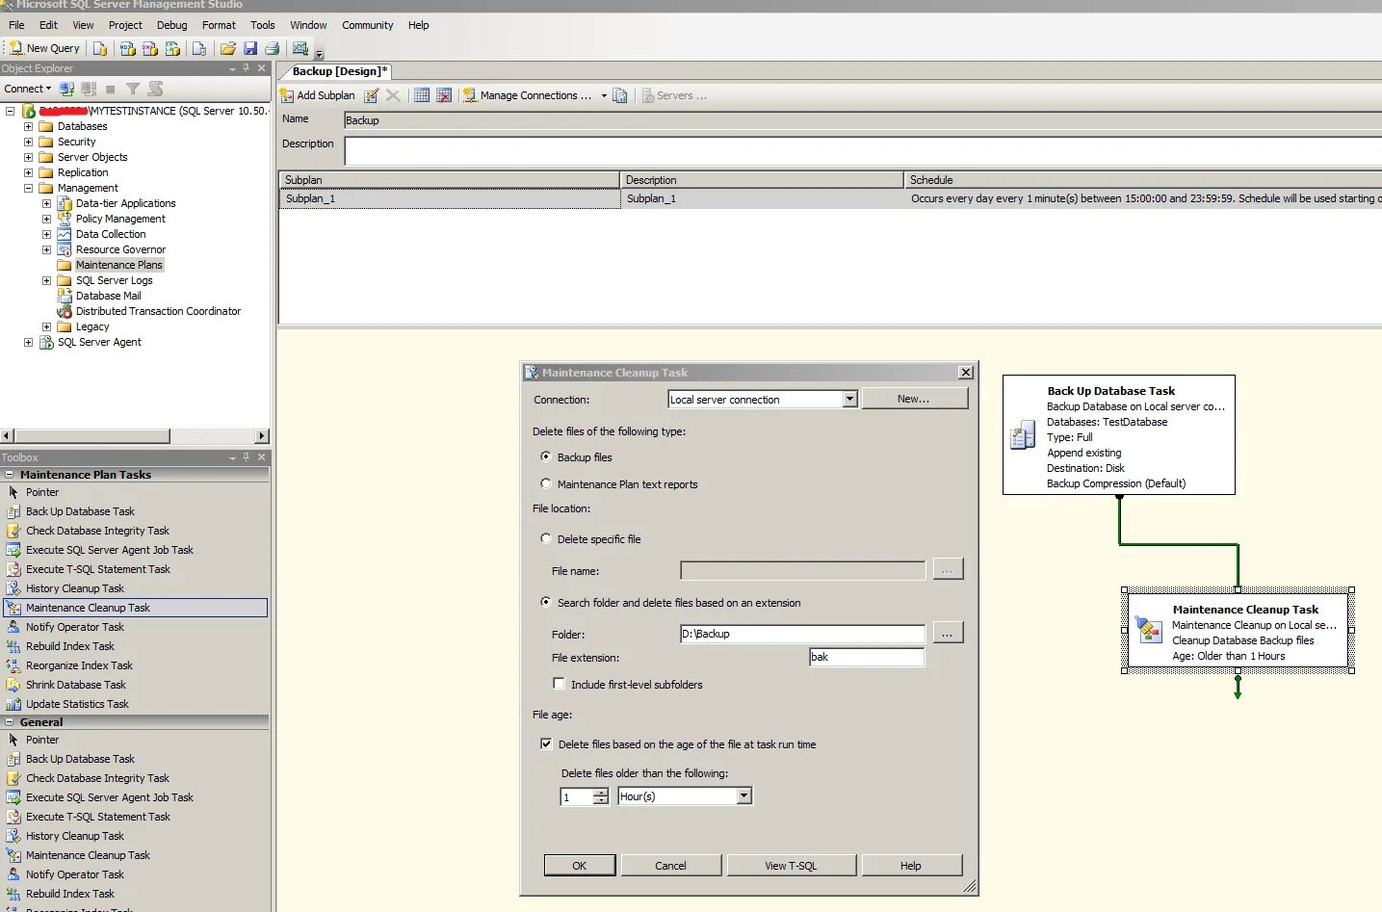Click the Analysis Services DMX Query icon
The image size is (1382, 912).
(149, 48)
